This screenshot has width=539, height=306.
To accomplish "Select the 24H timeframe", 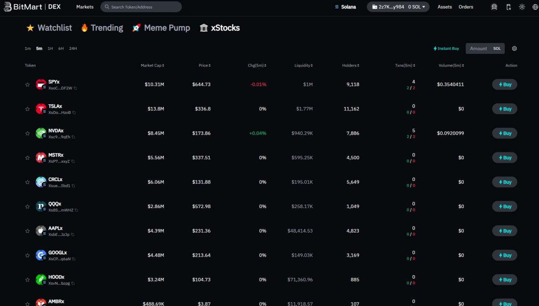I will pos(73,49).
